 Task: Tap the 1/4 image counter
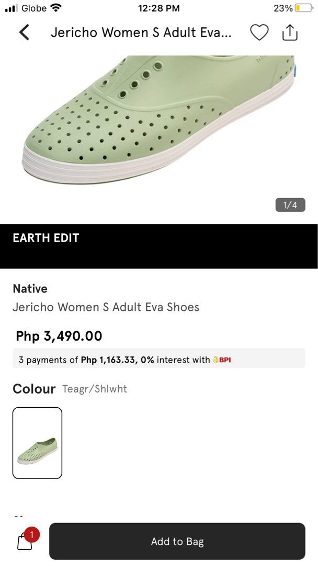pos(291,205)
